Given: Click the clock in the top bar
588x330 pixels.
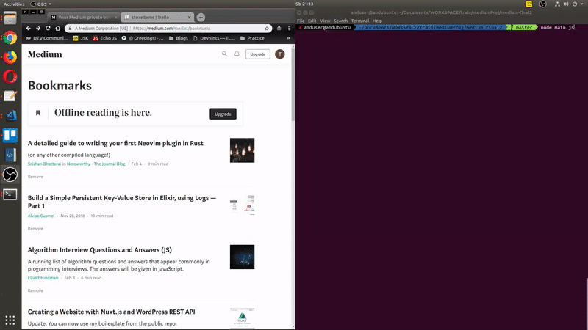Looking at the screenshot, I should point(304,4).
